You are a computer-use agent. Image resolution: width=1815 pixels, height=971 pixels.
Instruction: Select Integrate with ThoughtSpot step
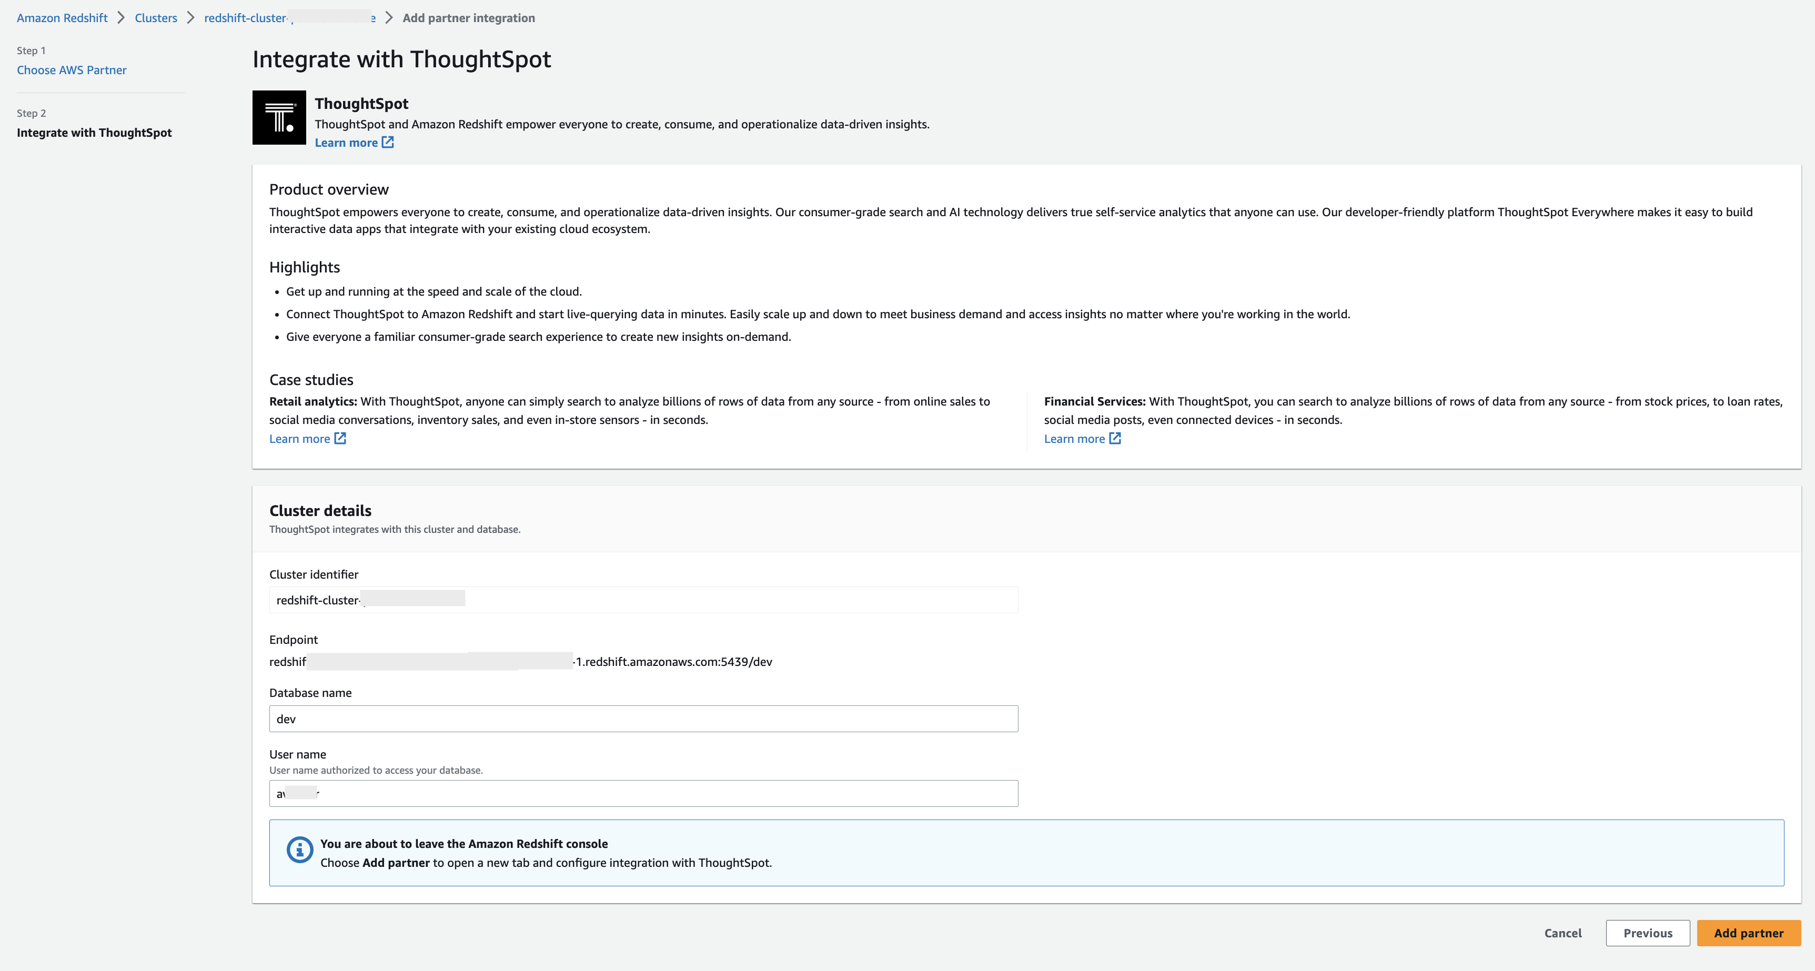pos(94,133)
